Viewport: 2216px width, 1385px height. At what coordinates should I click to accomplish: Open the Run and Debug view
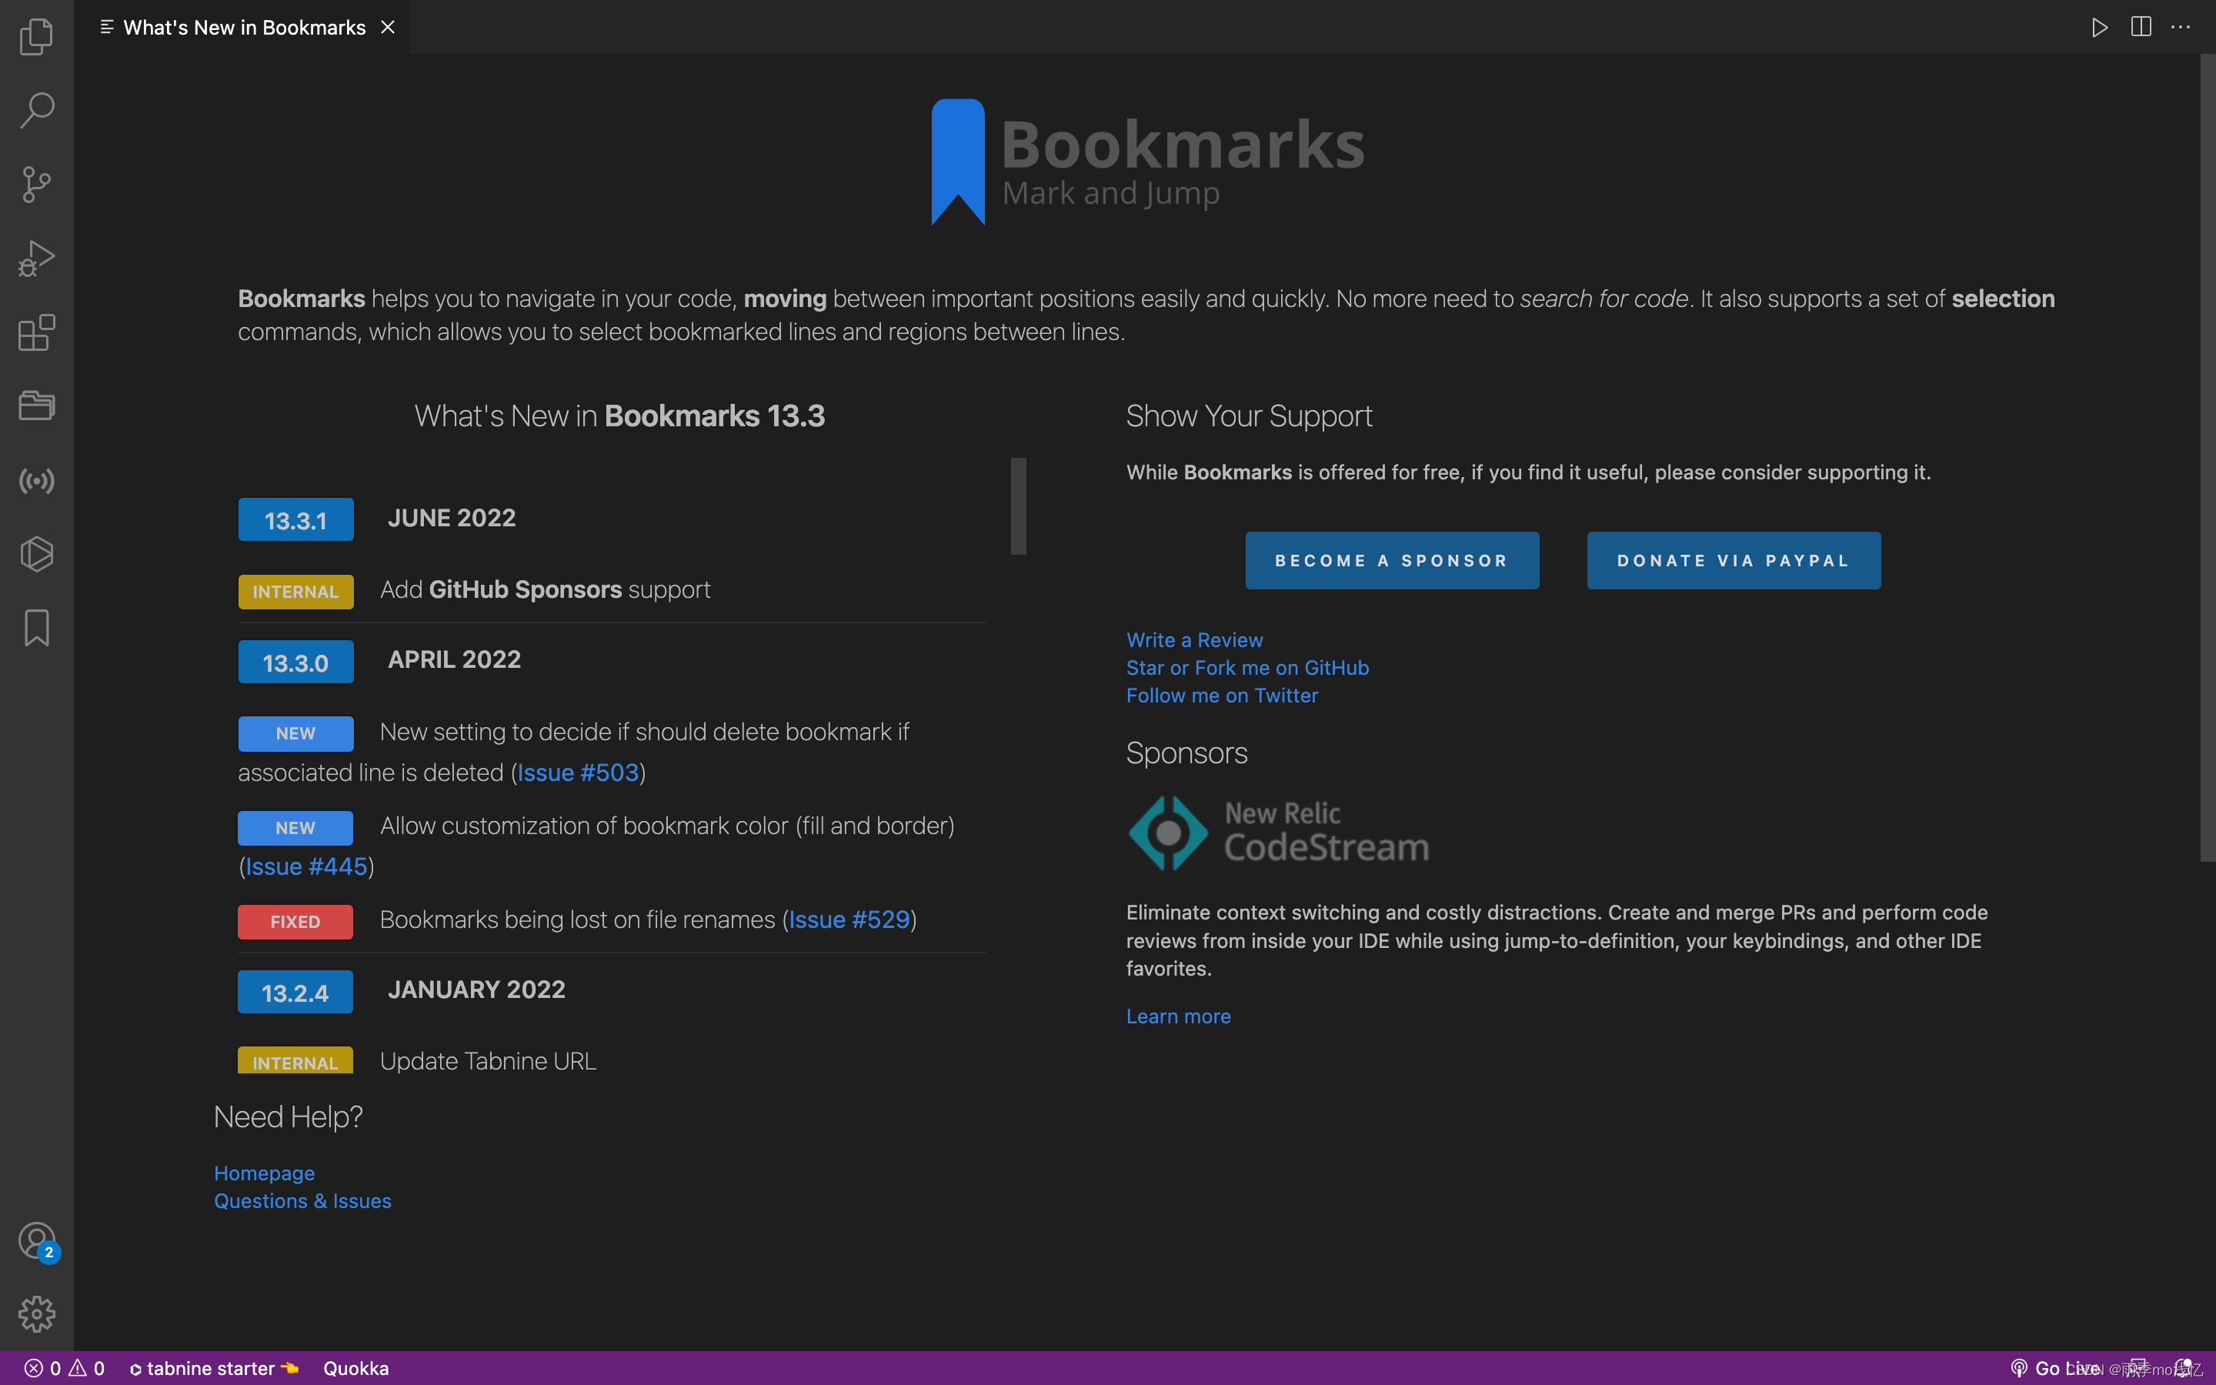tap(37, 259)
